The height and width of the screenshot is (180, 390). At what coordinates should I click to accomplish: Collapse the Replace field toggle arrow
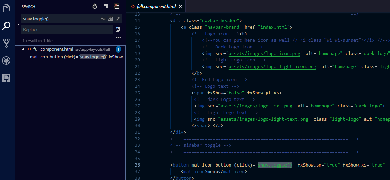[18, 25]
